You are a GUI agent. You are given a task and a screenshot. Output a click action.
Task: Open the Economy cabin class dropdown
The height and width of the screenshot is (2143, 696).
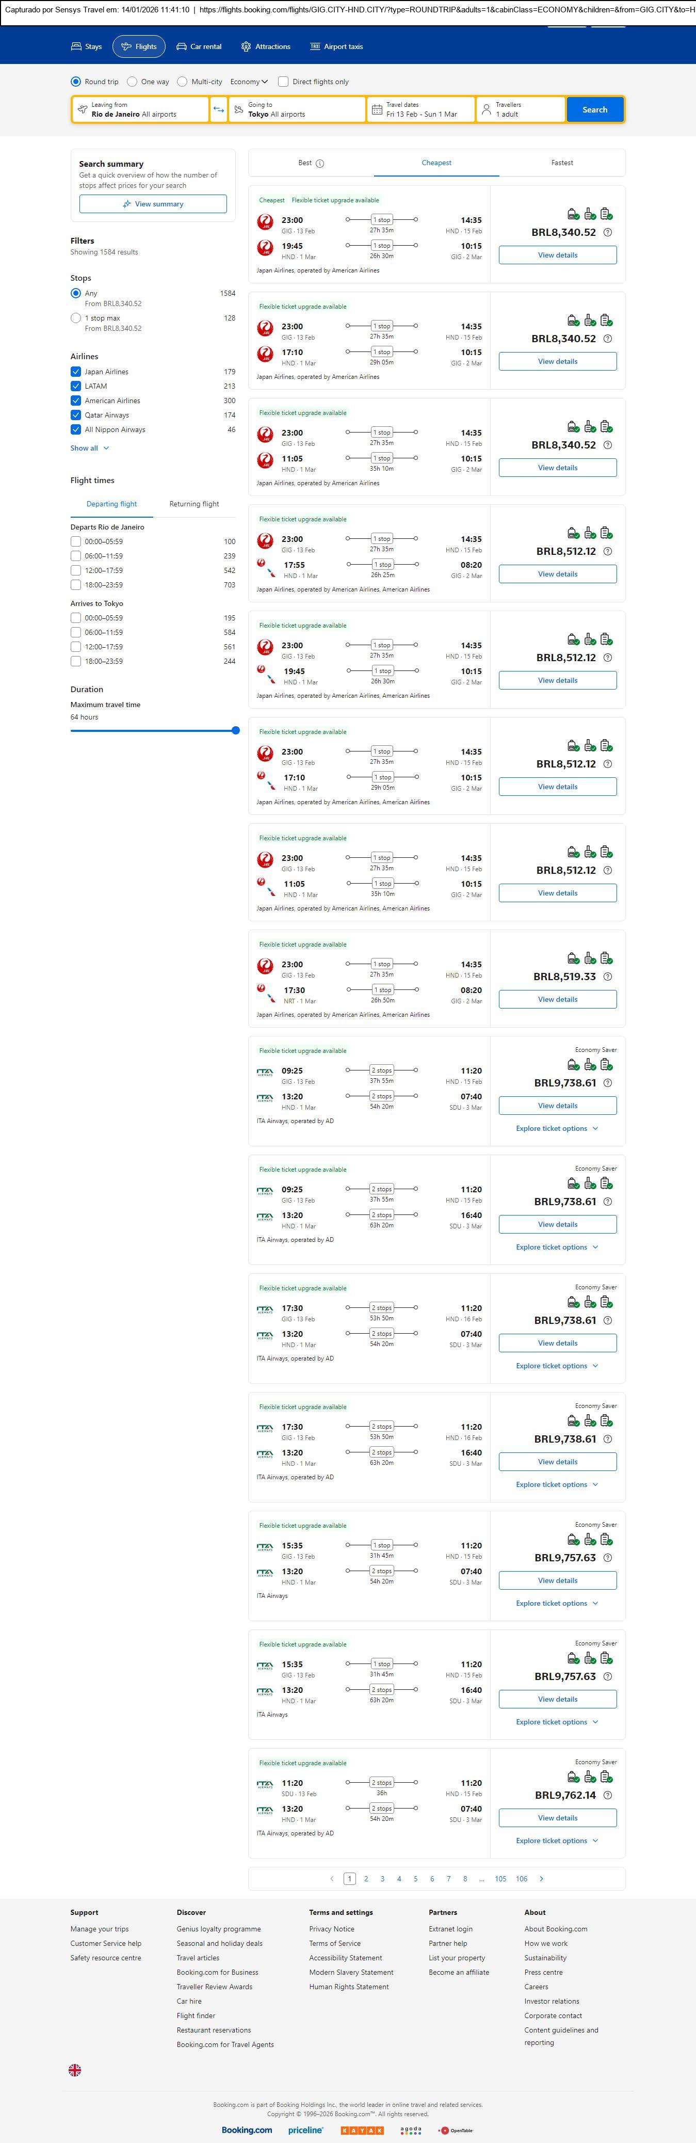pyautogui.click(x=249, y=82)
